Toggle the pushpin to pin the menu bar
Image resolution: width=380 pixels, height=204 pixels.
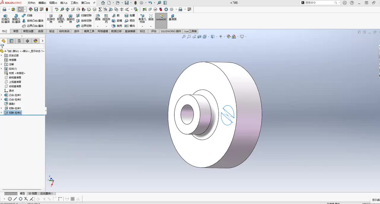click(x=94, y=3)
